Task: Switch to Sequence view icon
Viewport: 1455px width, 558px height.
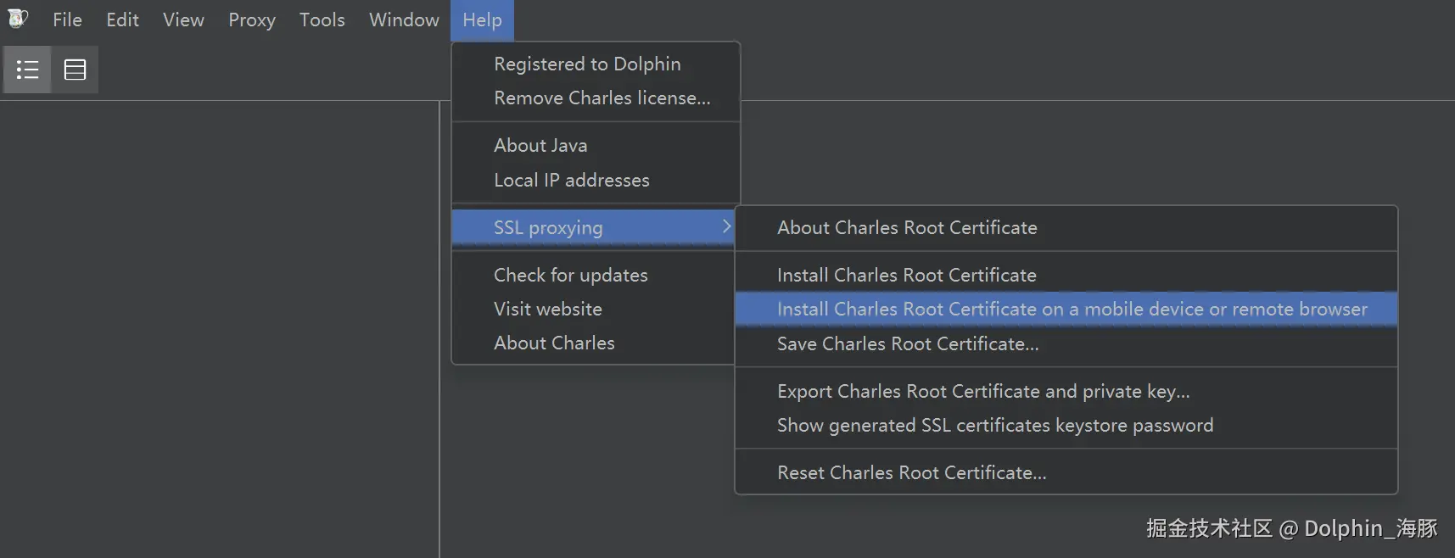Action: coord(75,70)
